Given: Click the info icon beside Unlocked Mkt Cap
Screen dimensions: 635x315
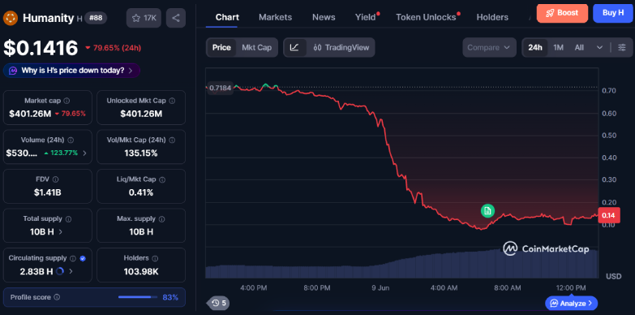Looking at the screenshot, I should click(x=172, y=101).
